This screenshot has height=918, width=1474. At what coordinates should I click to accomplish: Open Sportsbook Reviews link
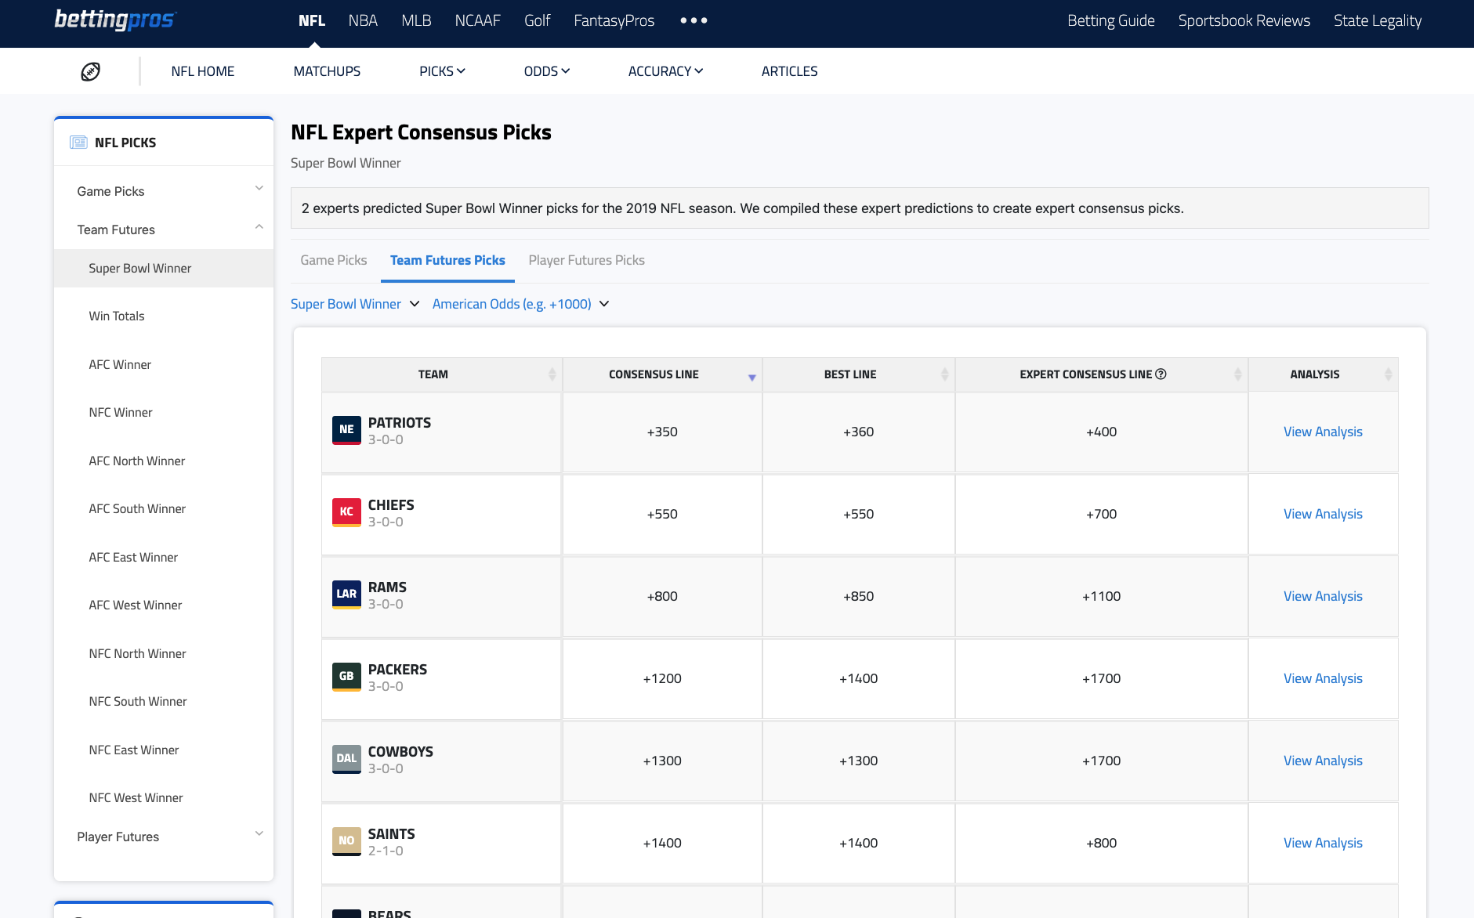[1244, 20]
